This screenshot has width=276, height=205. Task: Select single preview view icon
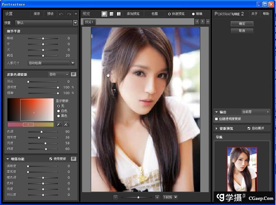(104, 14)
